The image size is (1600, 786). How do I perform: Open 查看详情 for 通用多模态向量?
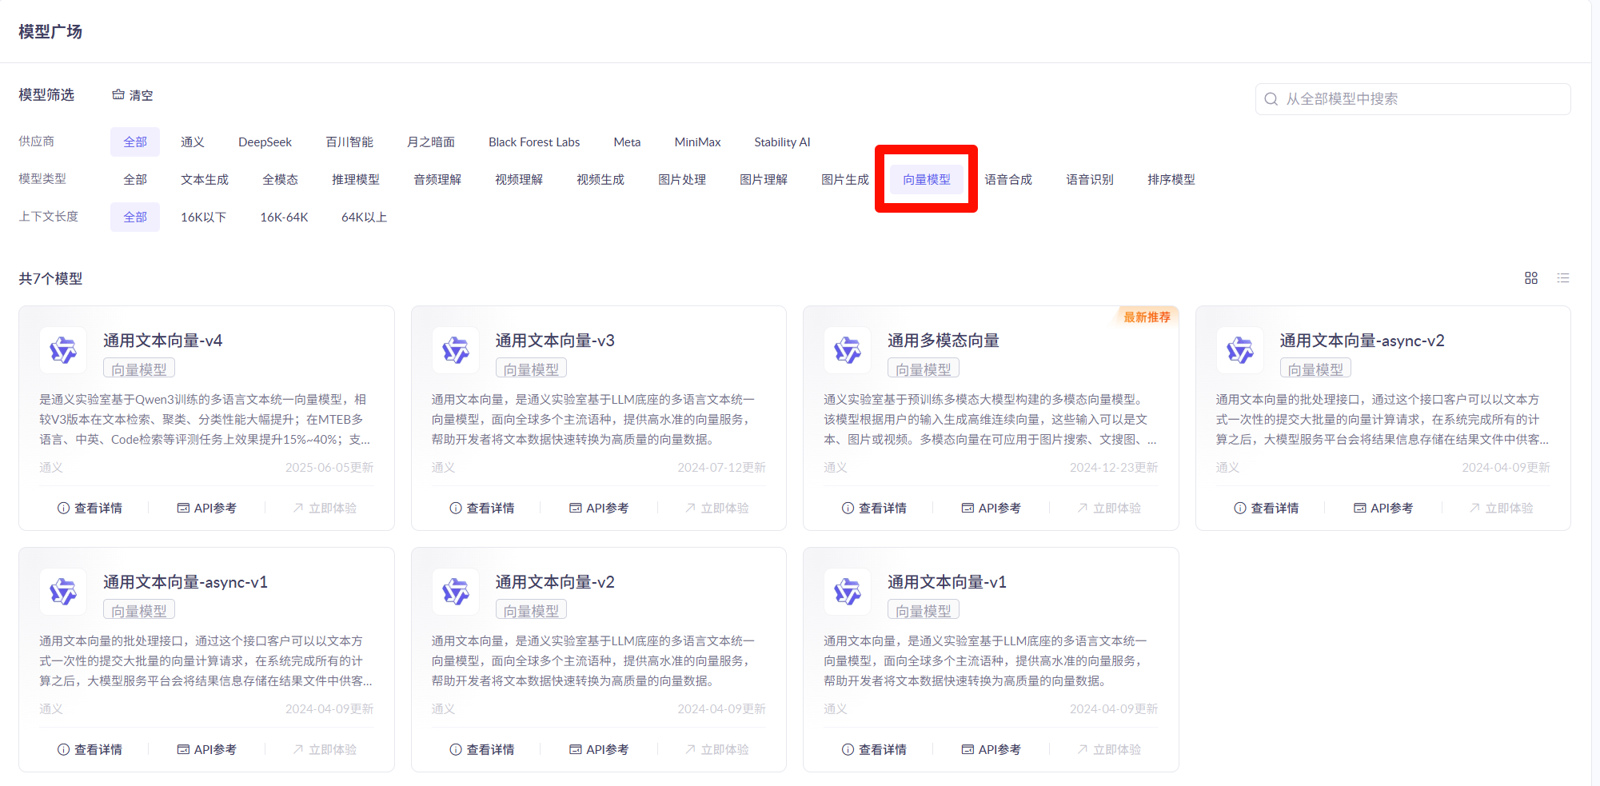click(874, 509)
